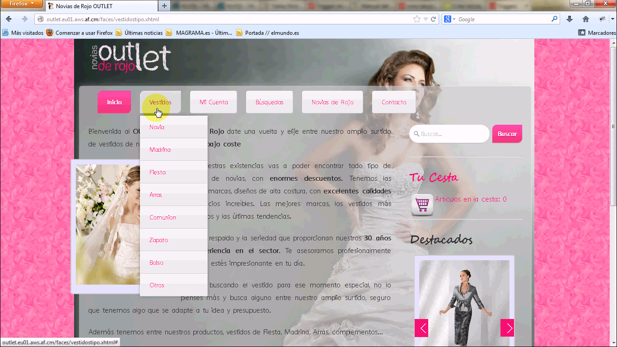The width and height of the screenshot is (617, 347).
Task: Show previous featured dress with left arrow
Action: pyautogui.click(x=421, y=328)
